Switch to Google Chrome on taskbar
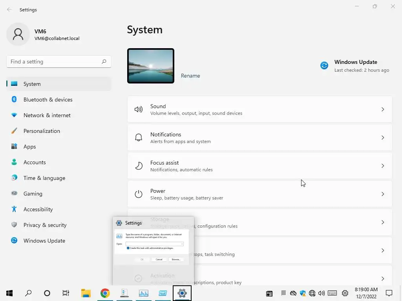The height and width of the screenshot is (301, 402). [x=105, y=293]
